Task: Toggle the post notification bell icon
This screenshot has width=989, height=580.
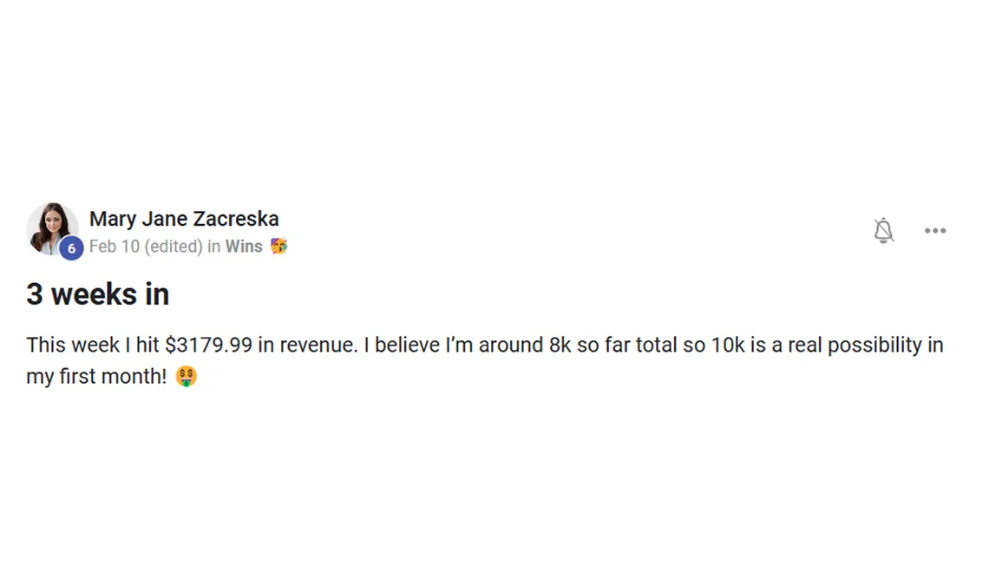Action: coord(883,231)
